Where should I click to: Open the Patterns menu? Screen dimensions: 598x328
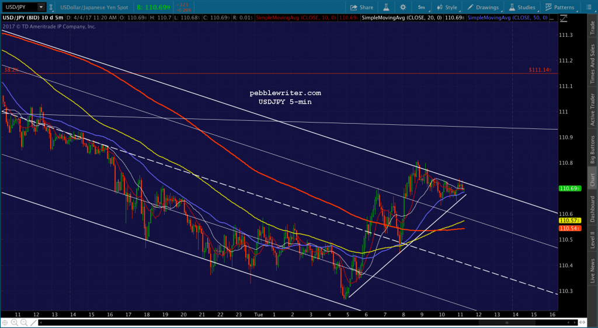tap(560, 7)
